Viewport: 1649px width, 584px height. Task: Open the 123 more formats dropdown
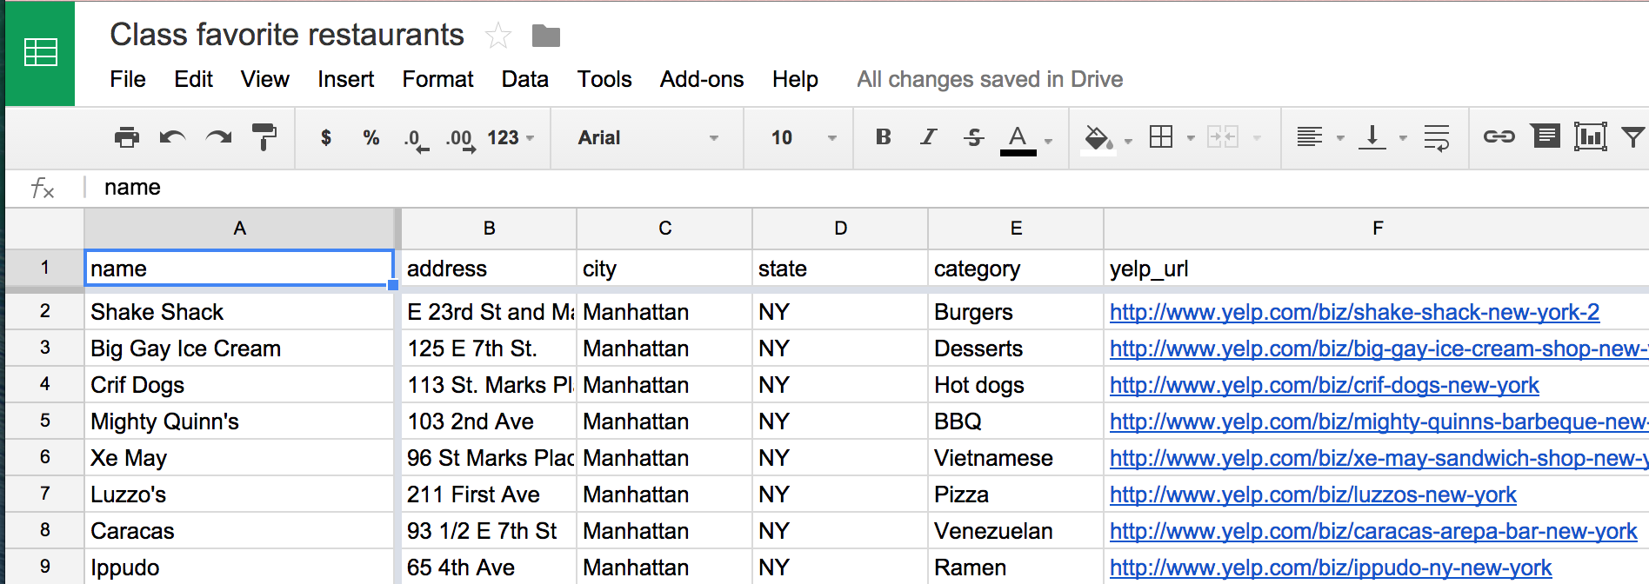[511, 137]
